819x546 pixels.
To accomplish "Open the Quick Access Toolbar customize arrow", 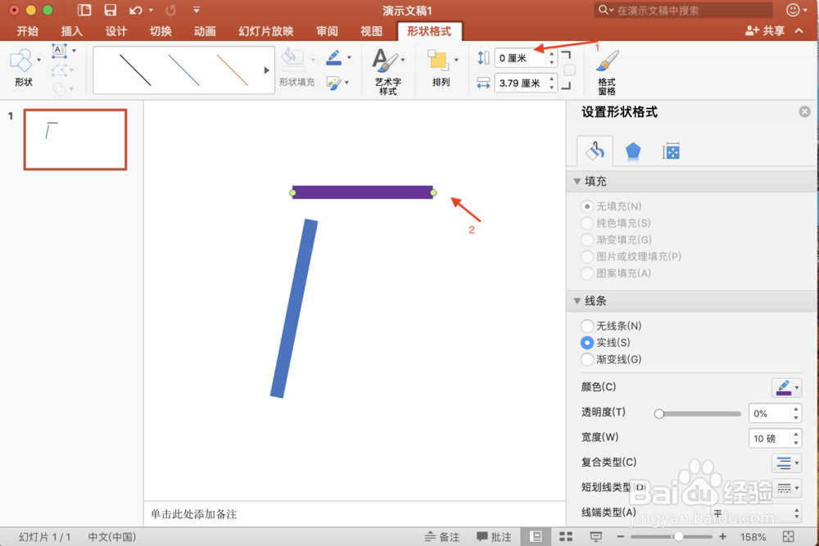I will click(197, 10).
